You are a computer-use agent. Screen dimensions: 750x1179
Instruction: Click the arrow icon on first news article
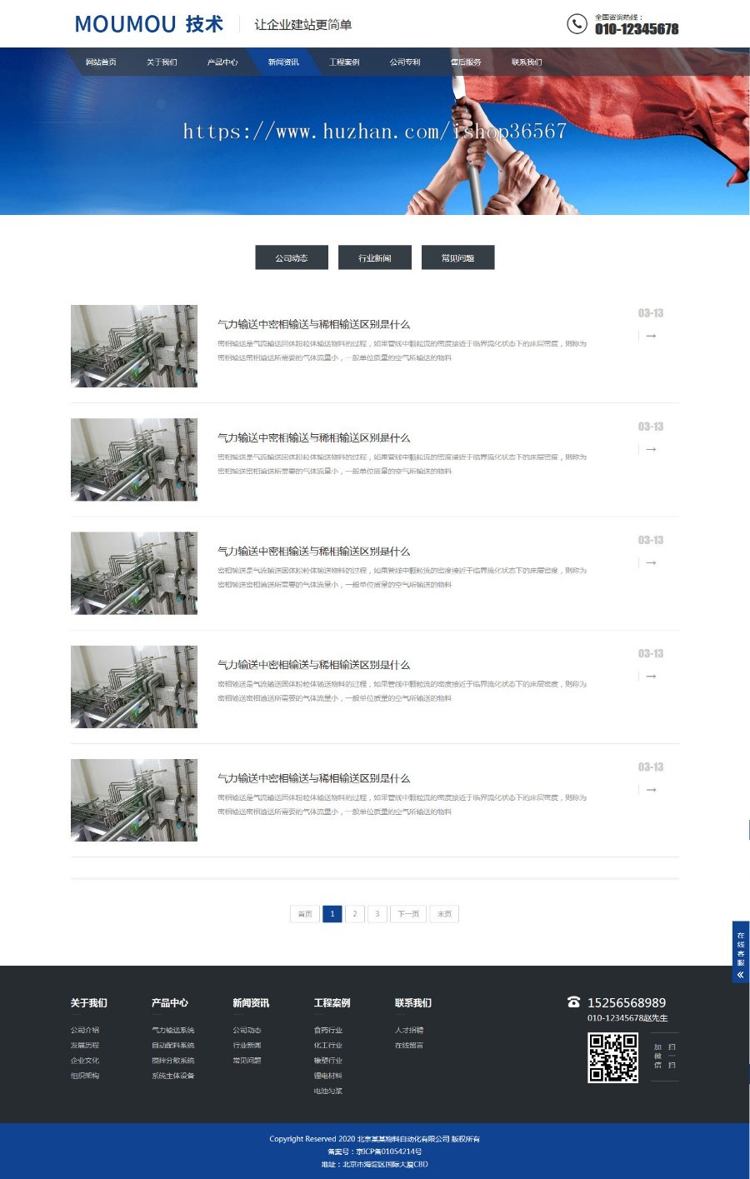coord(651,336)
